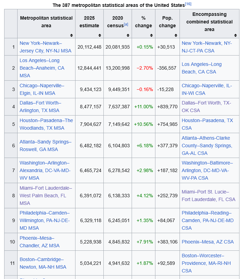This screenshot has height=279, width=245.
Task: Open Chicago–Naperville IL-IN-WI CSA link
Action: [207, 89]
